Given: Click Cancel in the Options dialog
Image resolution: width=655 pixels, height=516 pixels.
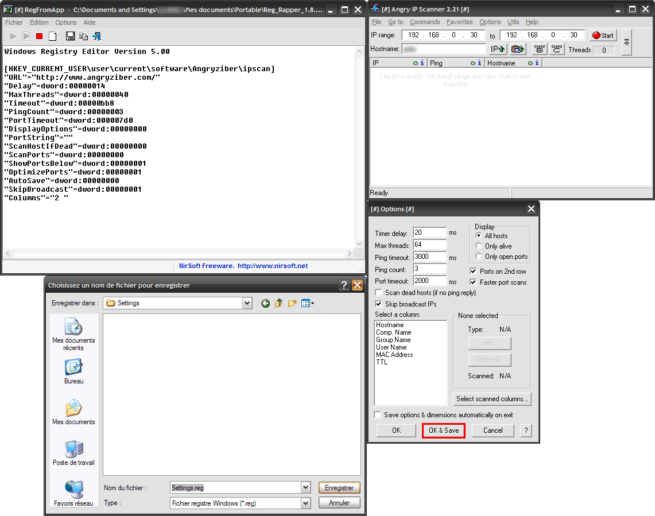Looking at the screenshot, I should [x=493, y=430].
